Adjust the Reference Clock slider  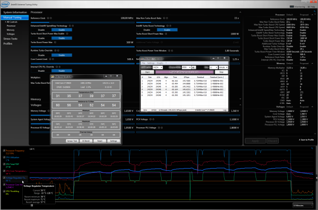coord(83,22)
